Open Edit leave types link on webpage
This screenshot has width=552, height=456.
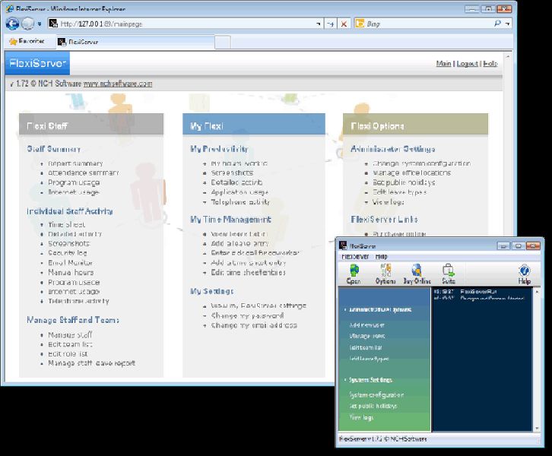(x=399, y=192)
